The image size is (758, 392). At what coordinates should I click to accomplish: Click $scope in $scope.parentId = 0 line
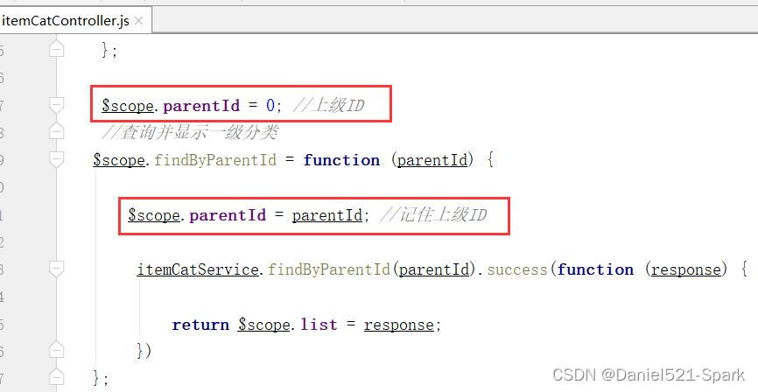[128, 105]
